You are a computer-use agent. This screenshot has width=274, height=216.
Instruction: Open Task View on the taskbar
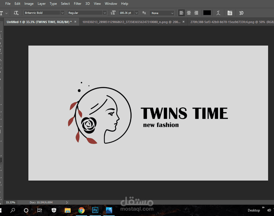pos(40,210)
